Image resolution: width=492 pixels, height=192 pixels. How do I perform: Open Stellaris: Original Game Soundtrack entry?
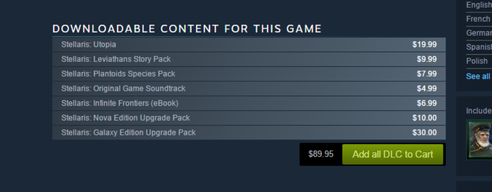coord(249,89)
